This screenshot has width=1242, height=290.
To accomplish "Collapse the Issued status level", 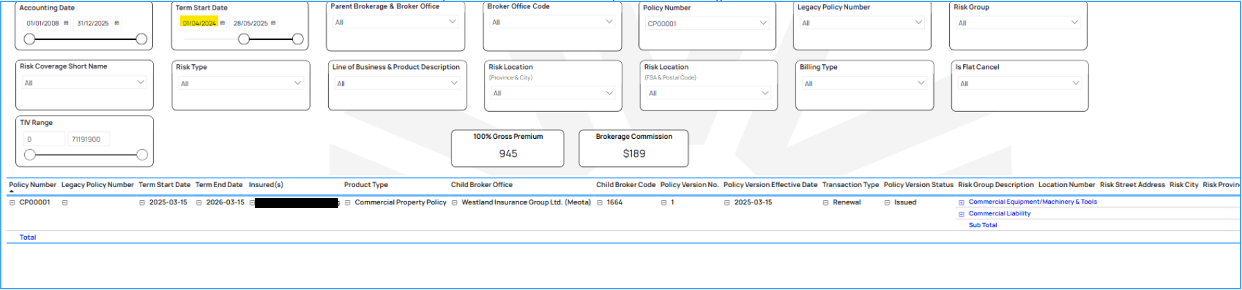I will (887, 202).
